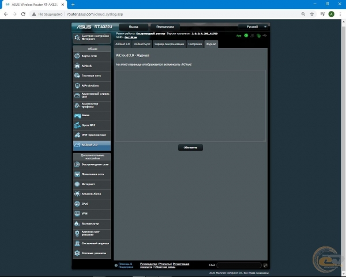This screenshot has height=277, width=346.
Task: Close the ASUS Wireless Router browser tab
Action: click(63, 5)
